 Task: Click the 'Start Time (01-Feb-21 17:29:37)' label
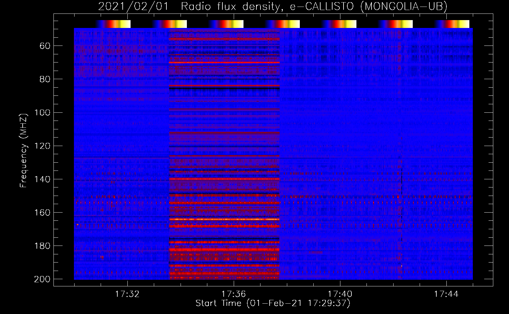[x=273, y=303]
